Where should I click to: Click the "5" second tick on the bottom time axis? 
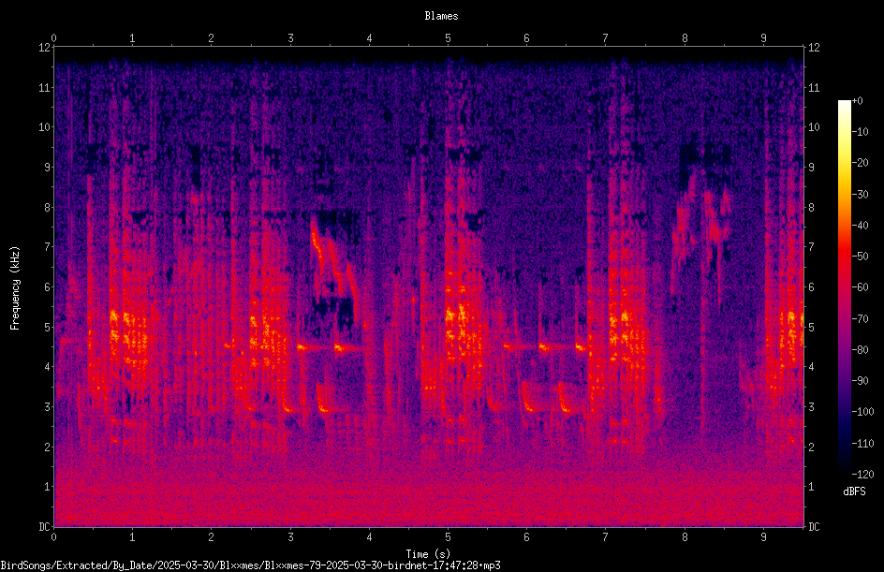[x=449, y=537]
